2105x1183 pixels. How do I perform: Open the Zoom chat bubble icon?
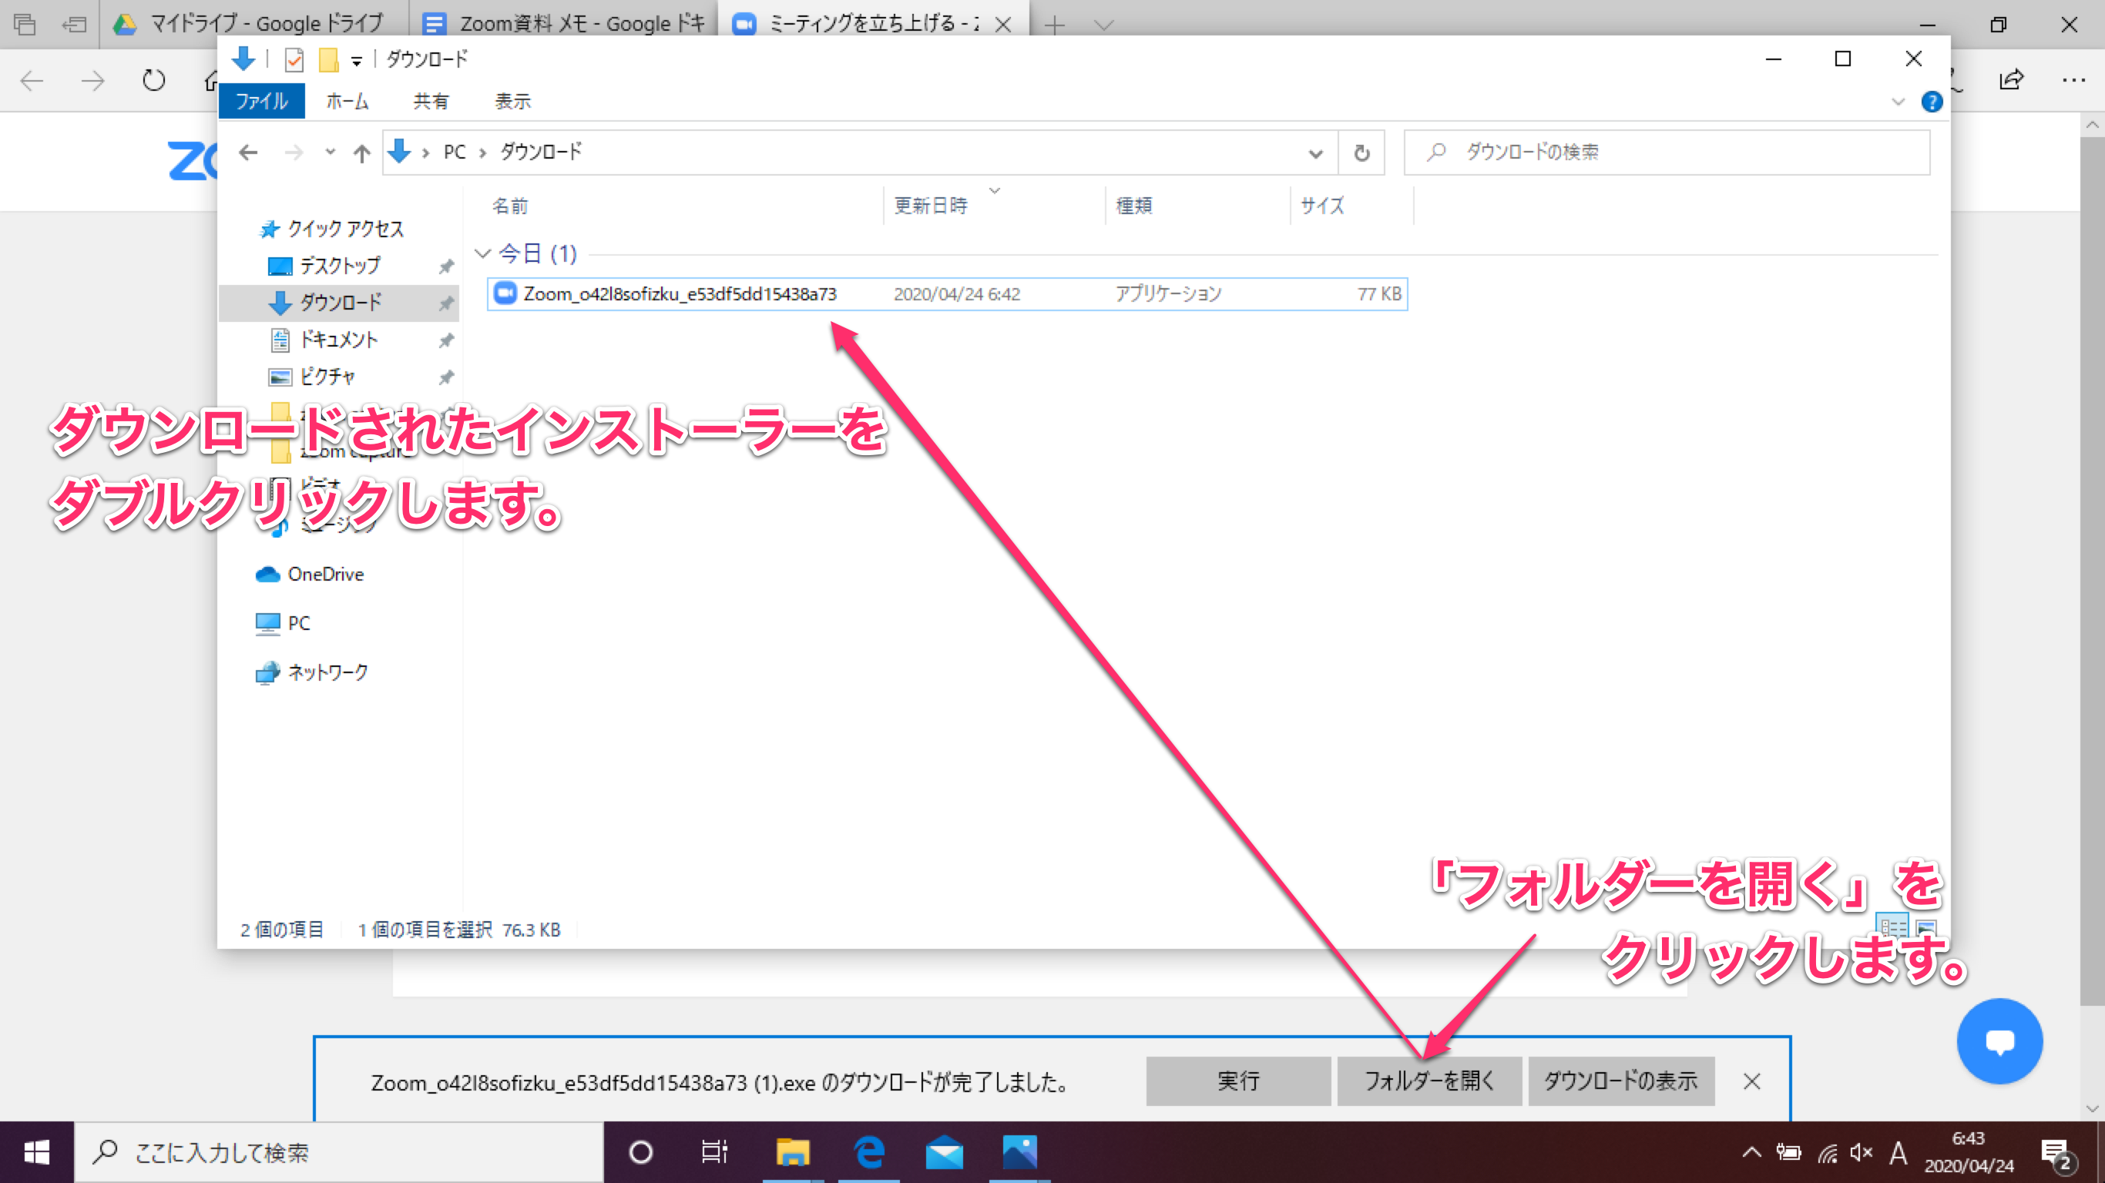pos(1999,1041)
